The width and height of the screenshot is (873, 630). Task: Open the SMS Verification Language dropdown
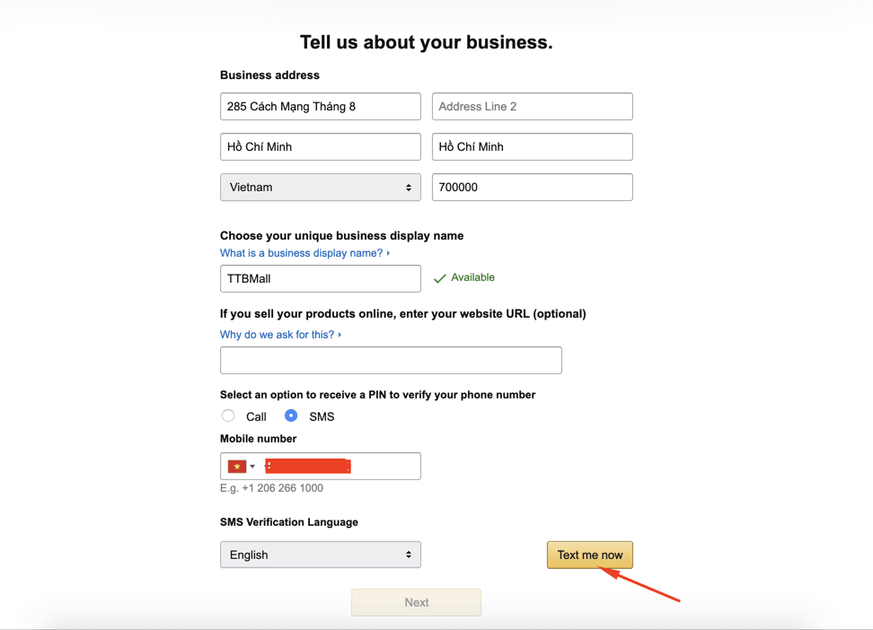320,555
